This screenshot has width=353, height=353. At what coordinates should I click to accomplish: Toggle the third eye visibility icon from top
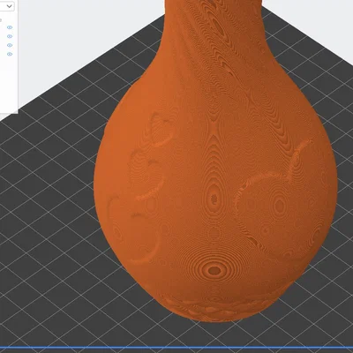point(10,45)
